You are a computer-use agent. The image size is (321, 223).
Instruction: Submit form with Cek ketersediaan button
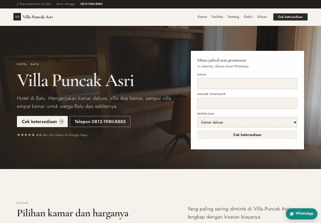tap(247, 135)
